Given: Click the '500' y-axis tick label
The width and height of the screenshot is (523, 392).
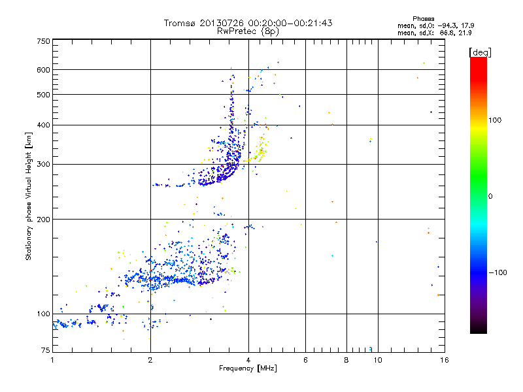Looking at the screenshot, I should point(43,95).
